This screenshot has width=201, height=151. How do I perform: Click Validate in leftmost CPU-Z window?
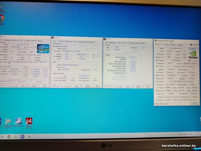[x=34, y=86]
